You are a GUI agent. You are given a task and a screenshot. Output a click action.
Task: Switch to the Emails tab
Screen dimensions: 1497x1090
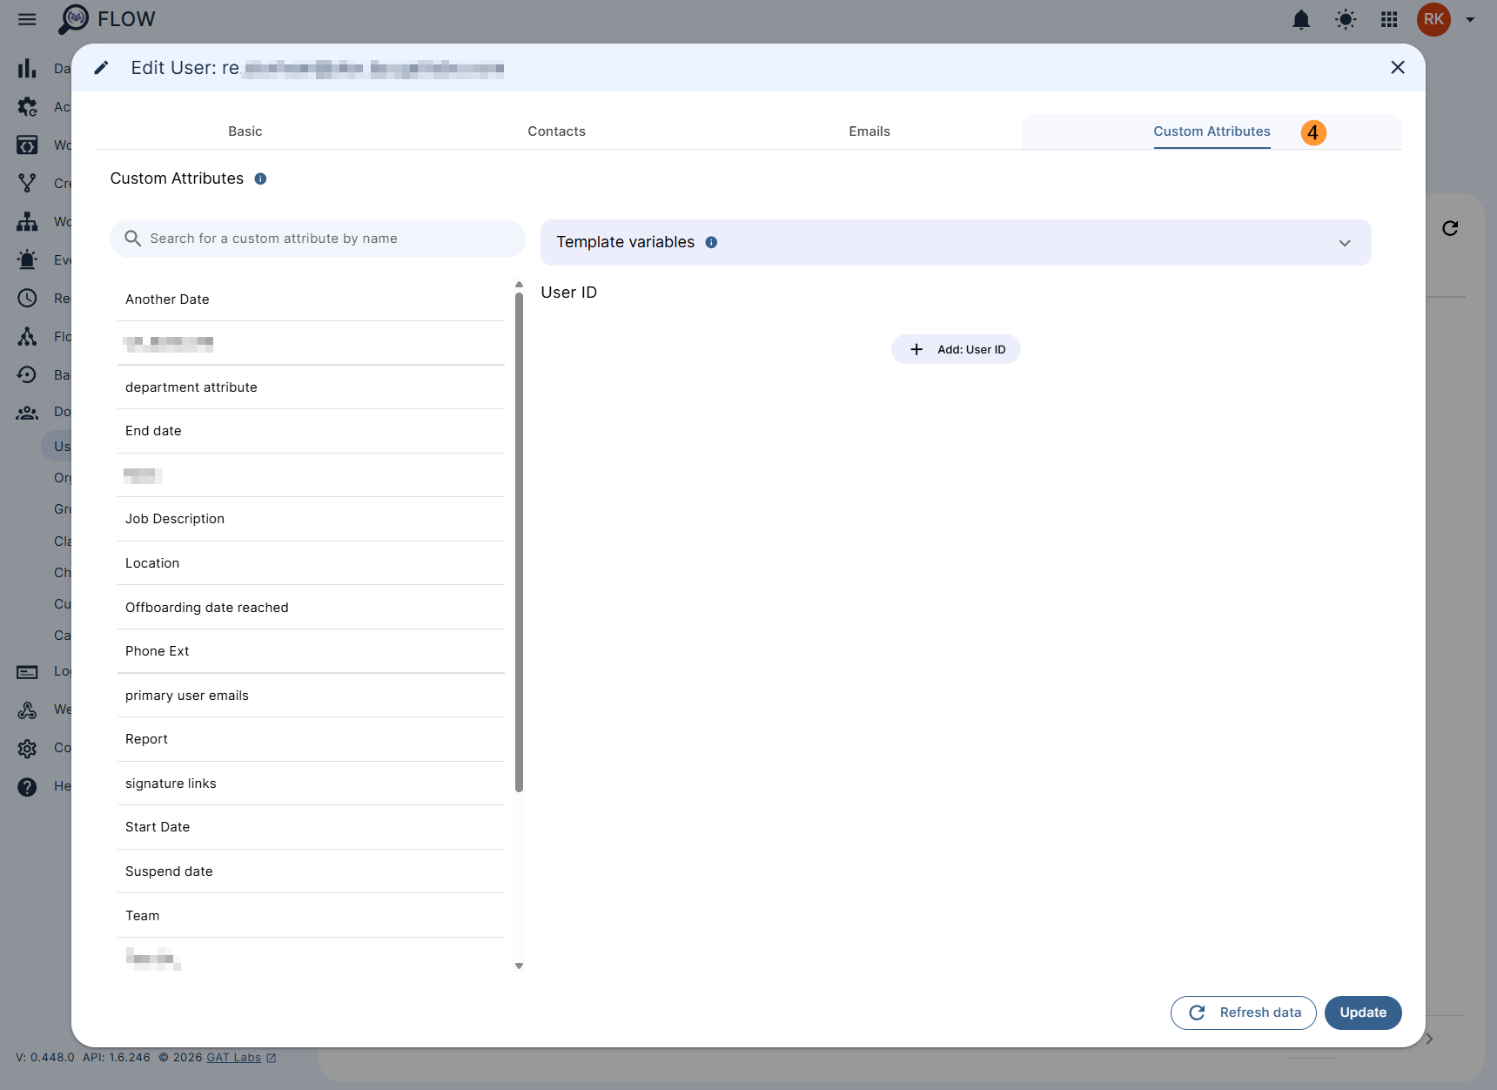pos(869,131)
